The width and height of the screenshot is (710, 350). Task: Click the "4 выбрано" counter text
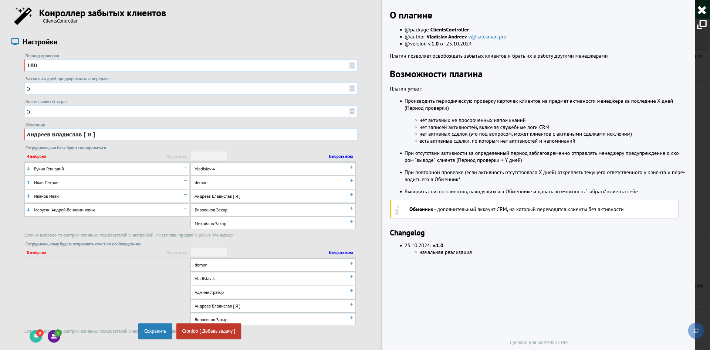[36, 157]
